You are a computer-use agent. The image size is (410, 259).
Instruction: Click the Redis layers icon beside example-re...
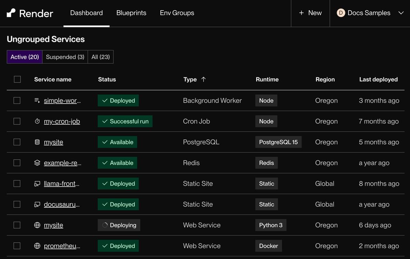click(37, 163)
